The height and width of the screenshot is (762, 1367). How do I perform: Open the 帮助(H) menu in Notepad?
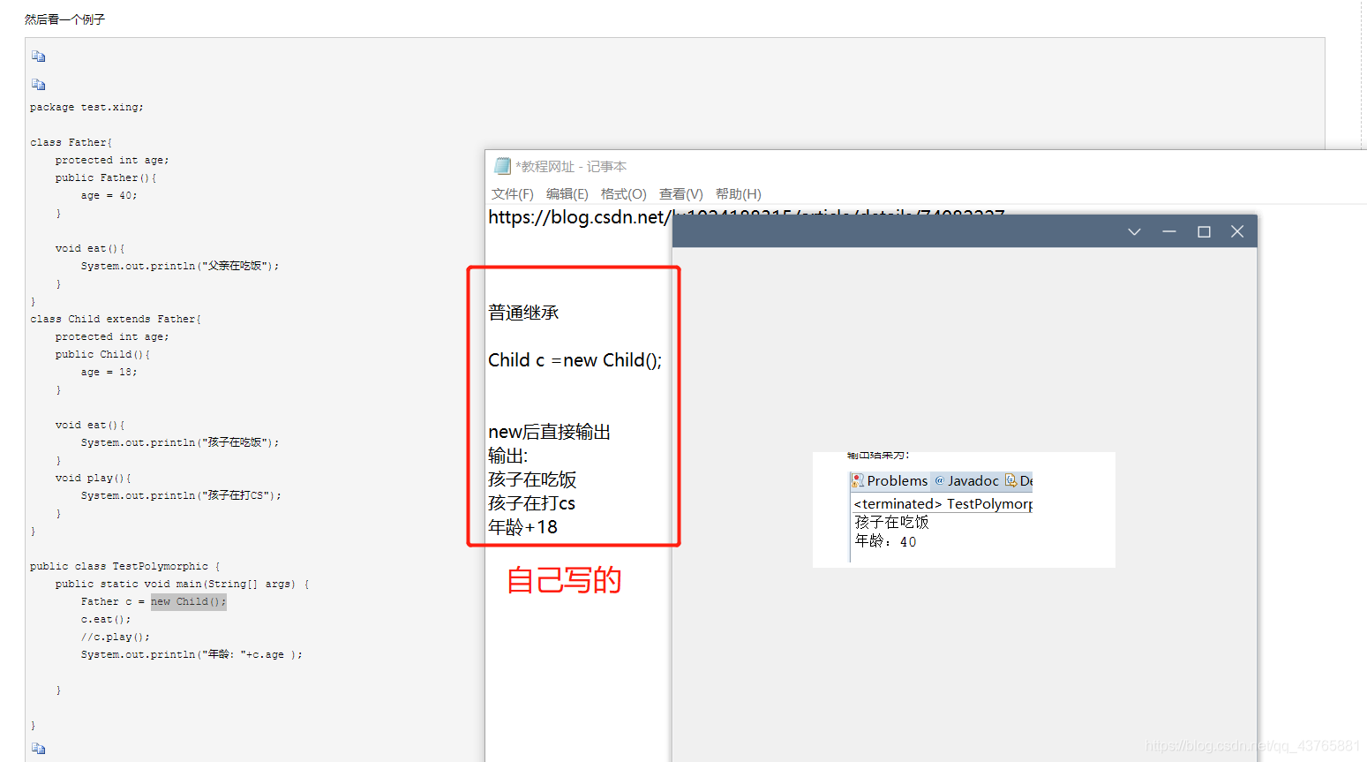tap(739, 194)
